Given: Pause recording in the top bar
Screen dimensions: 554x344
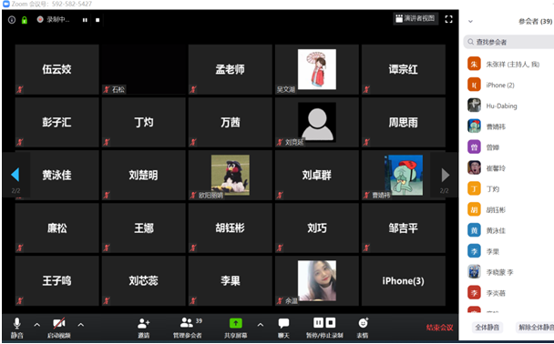Looking at the screenshot, I should pos(85,20).
